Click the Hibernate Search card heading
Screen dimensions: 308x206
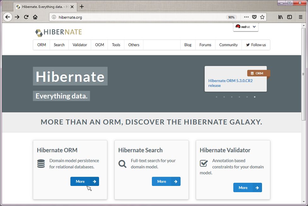pyautogui.click(x=141, y=150)
